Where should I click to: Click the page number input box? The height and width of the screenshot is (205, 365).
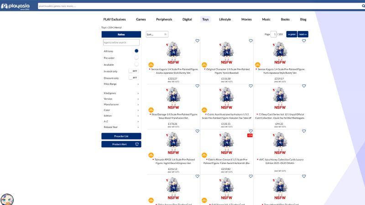pos(274,34)
